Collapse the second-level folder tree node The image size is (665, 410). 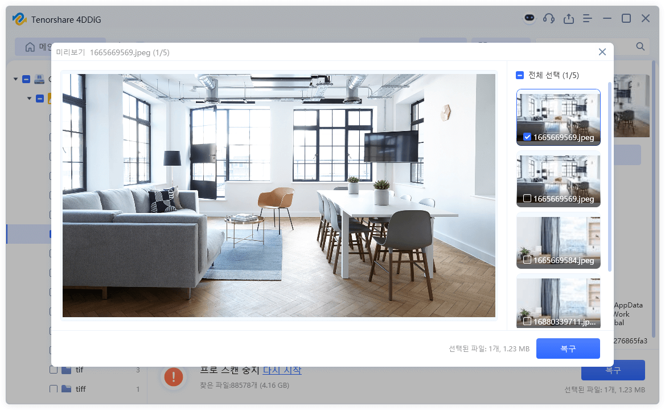(29, 99)
